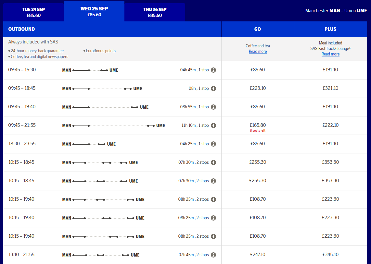Choose £321.10 PLUS fare for 09:45 – 18:45
This screenshot has width=371, height=264.
(330, 88)
